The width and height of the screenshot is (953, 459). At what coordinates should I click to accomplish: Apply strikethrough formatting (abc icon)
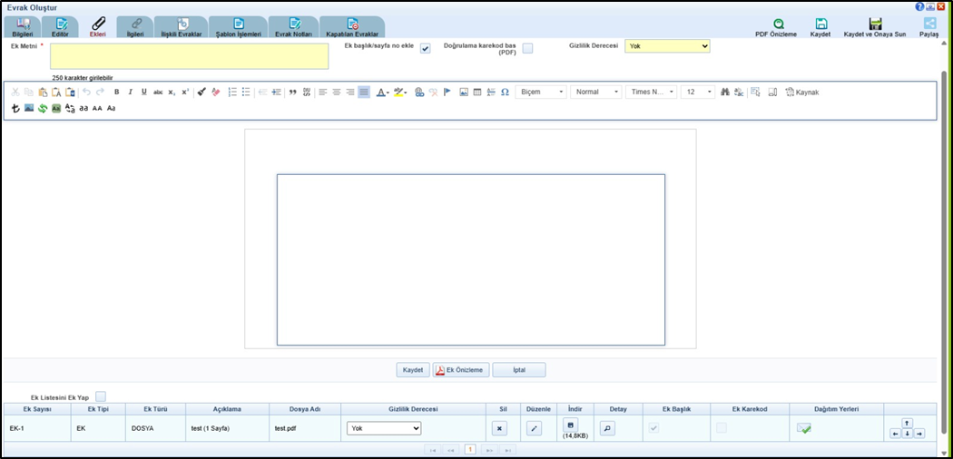tap(158, 92)
